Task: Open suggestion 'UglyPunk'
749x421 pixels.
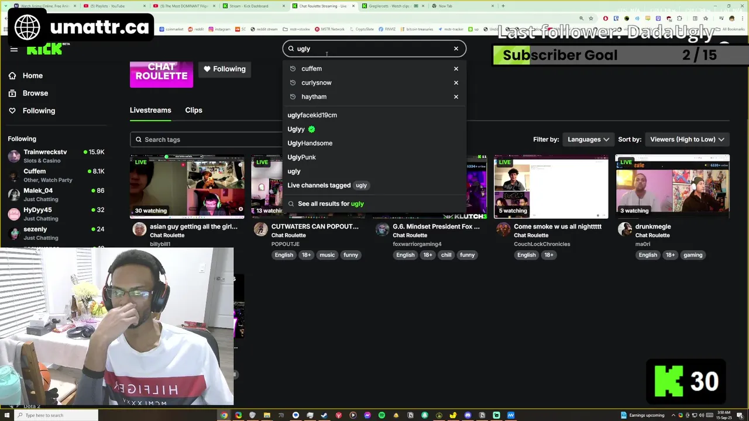Action: (301, 157)
